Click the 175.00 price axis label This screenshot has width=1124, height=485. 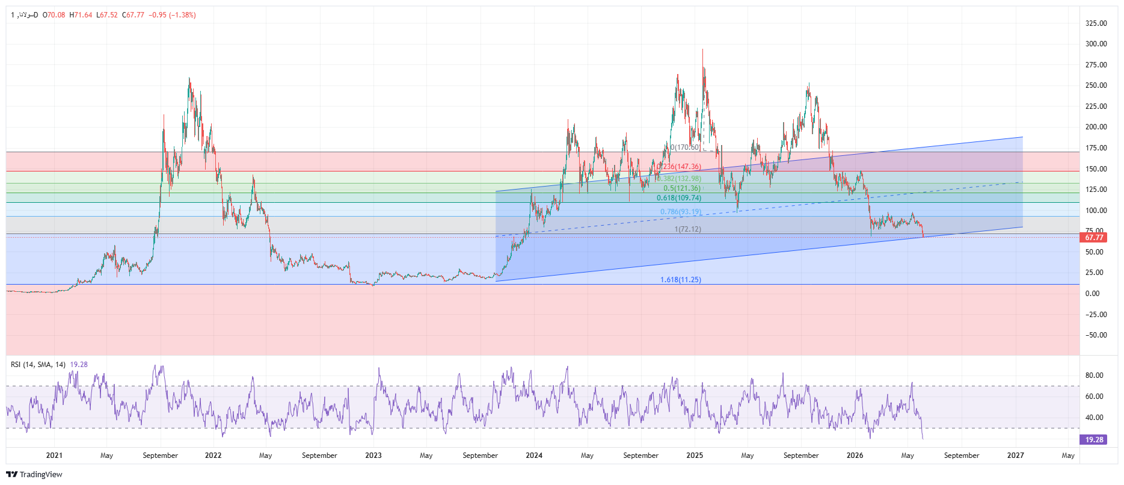(x=1096, y=148)
